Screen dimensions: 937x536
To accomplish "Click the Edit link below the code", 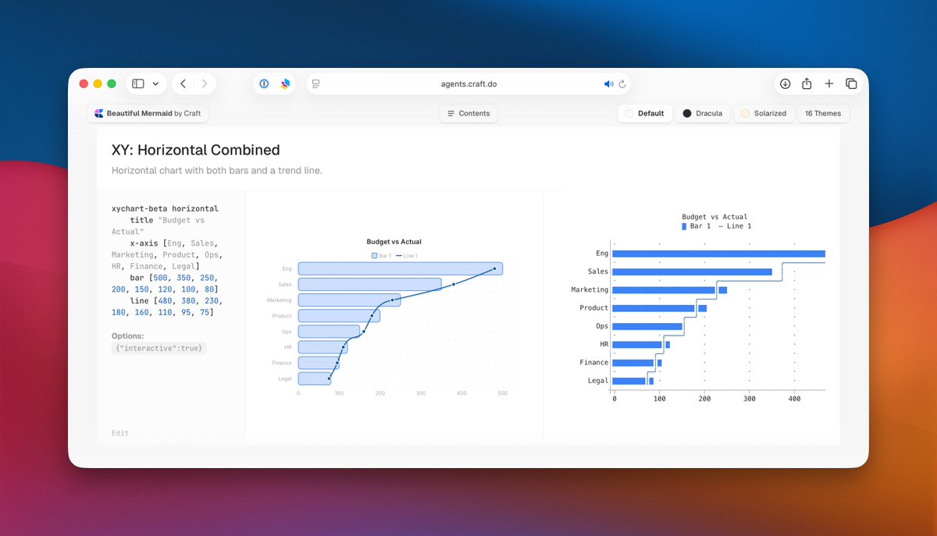I will (x=120, y=433).
